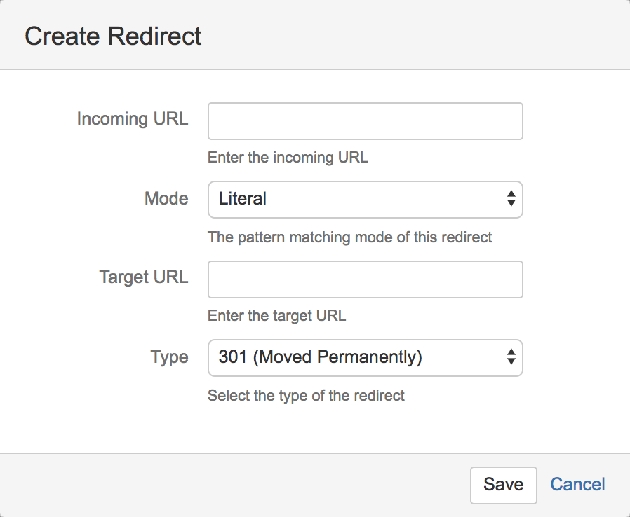Click the up-down arrows on Type select

pyautogui.click(x=511, y=358)
